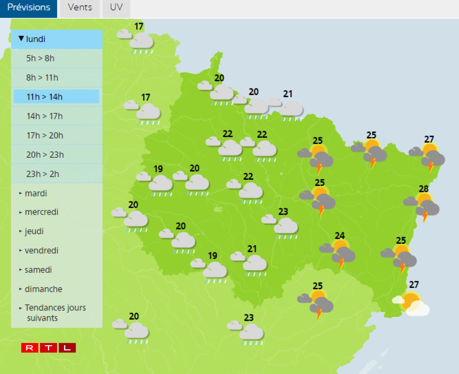Expand the mercredi forecast

pos(41,212)
